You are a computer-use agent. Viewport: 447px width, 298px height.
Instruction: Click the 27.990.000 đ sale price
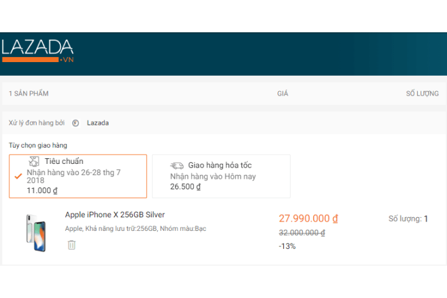click(x=308, y=219)
